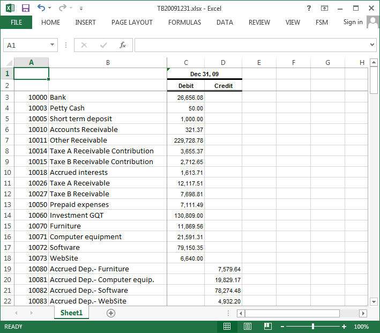Click the Credit column heading cell
Screen dimensions: 380x333
pos(223,86)
